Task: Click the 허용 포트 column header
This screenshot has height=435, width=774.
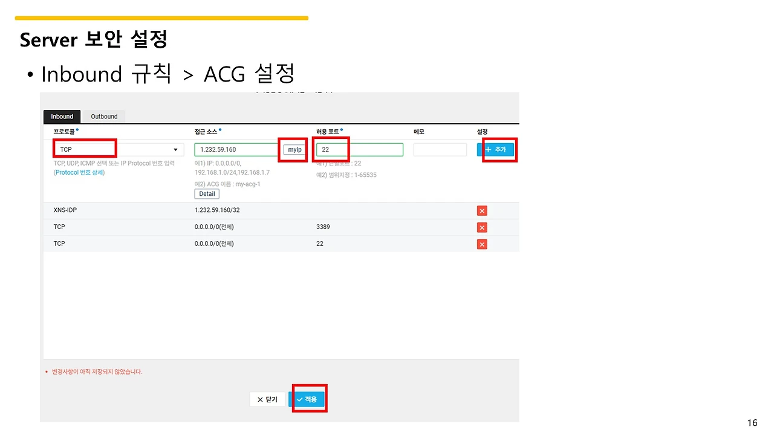Action: coord(328,132)
